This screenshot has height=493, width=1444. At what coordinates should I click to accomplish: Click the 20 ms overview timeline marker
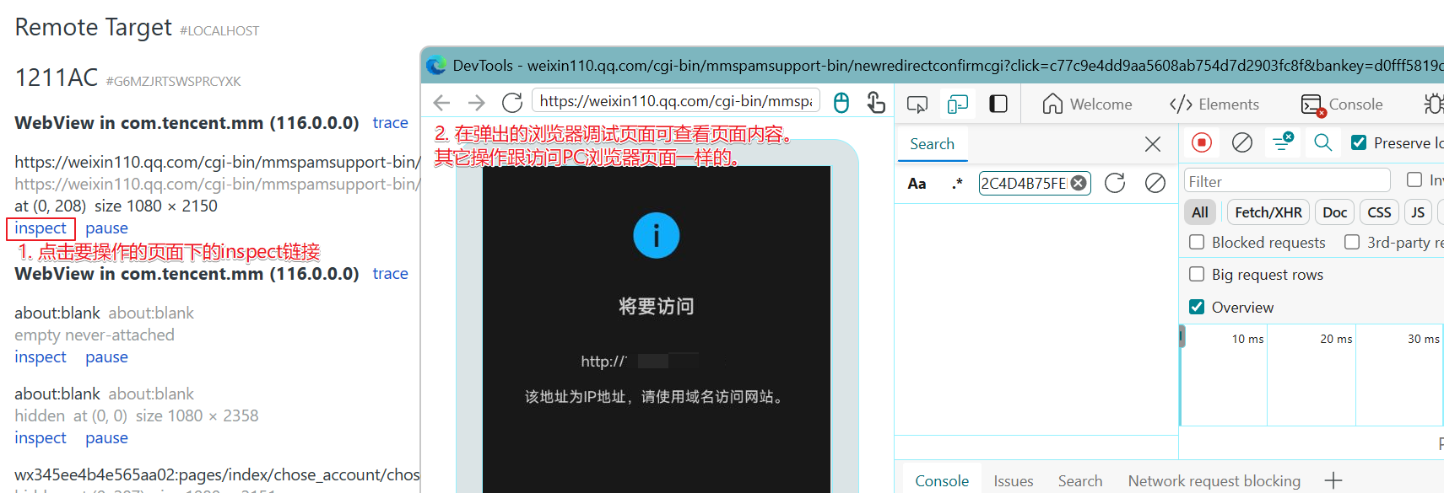[x=1336, y=339]
